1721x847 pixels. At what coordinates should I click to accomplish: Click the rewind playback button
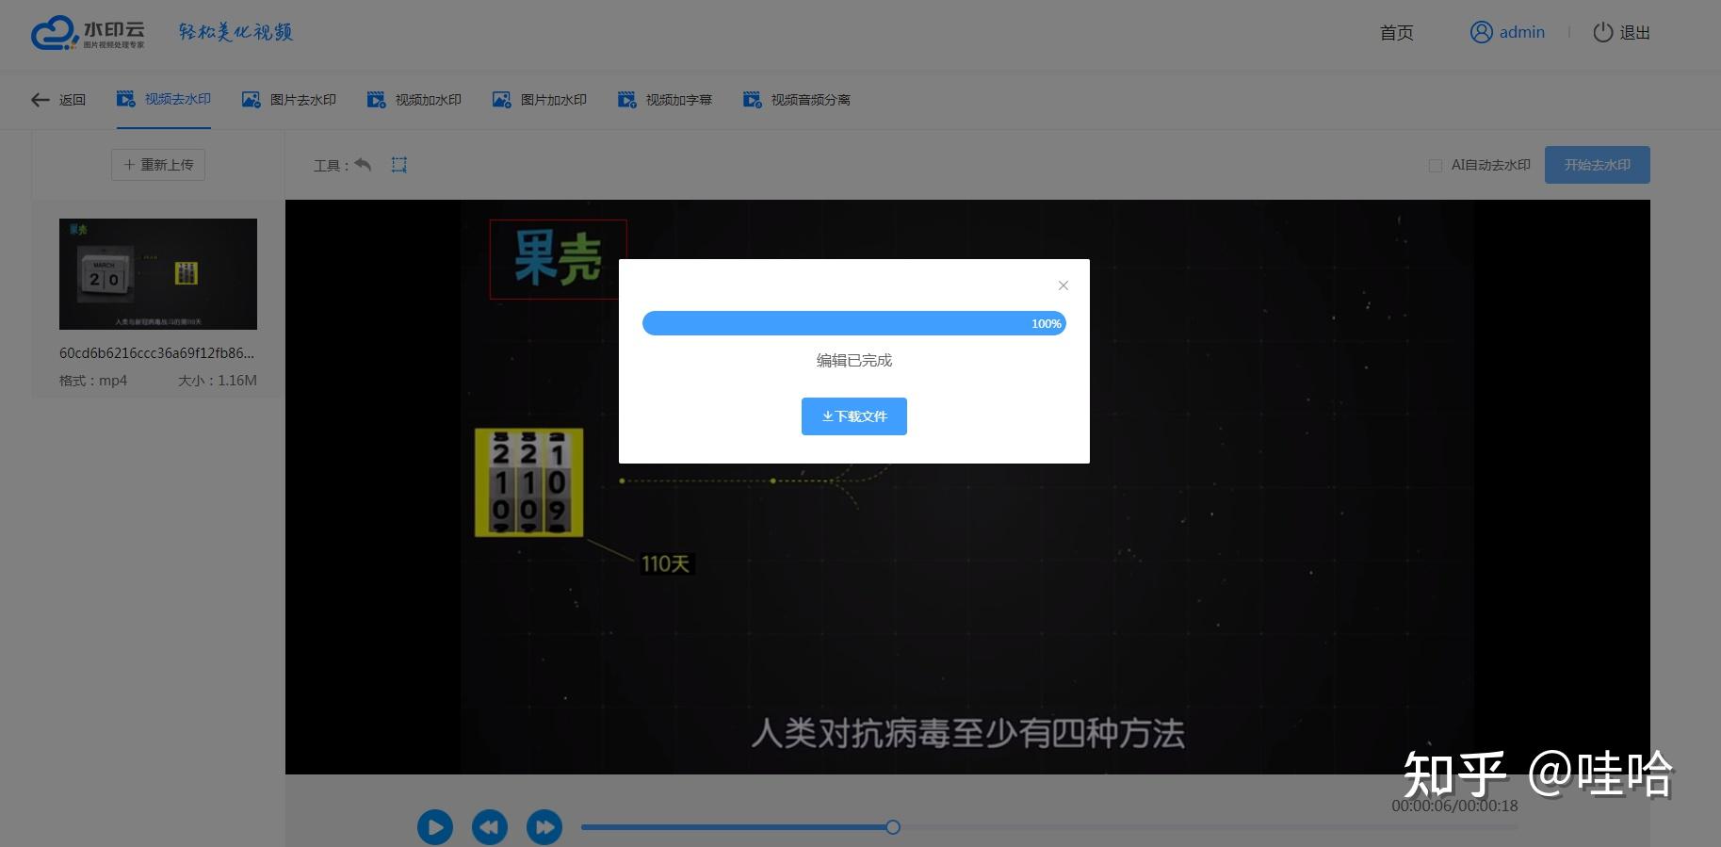[490, 827]
